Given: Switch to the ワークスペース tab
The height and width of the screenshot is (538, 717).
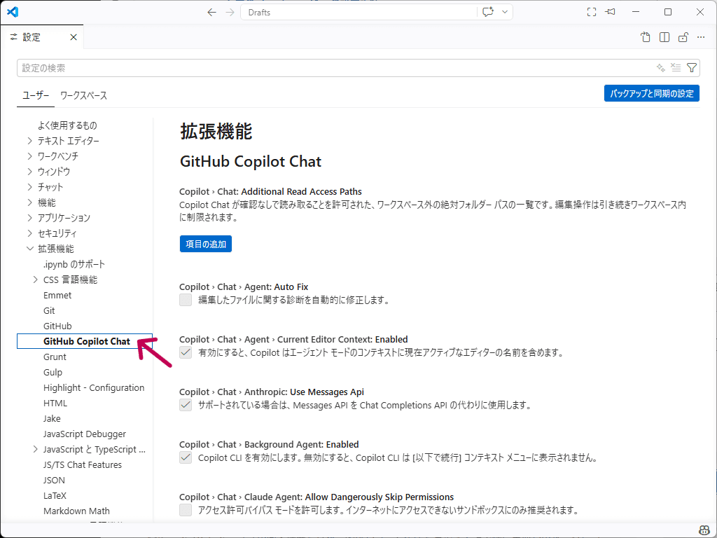Looking at the screenshot, I should (x=84, y=95).
